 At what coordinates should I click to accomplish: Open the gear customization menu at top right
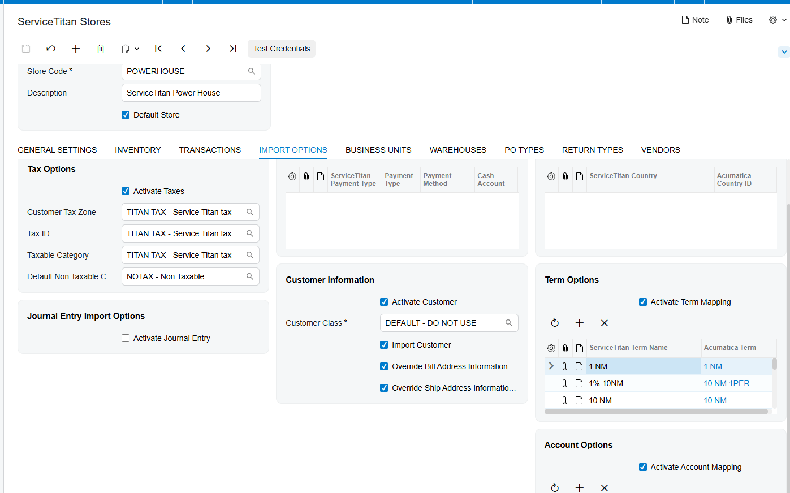click(x=773, y=20)
